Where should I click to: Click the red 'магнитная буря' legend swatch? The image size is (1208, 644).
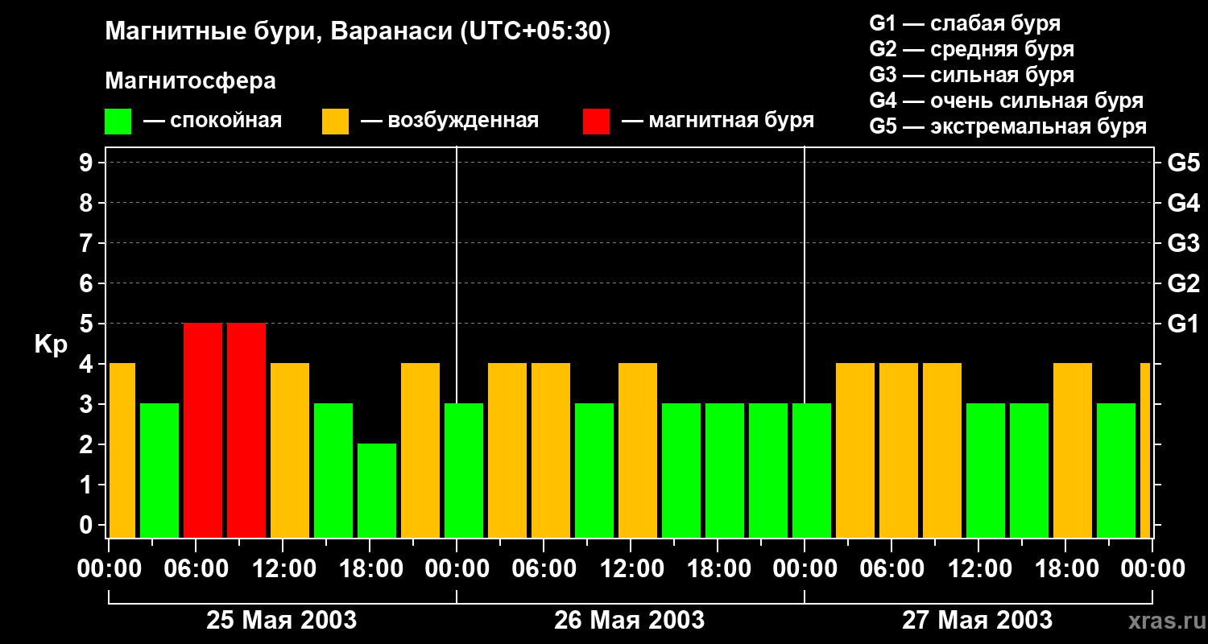596,122
